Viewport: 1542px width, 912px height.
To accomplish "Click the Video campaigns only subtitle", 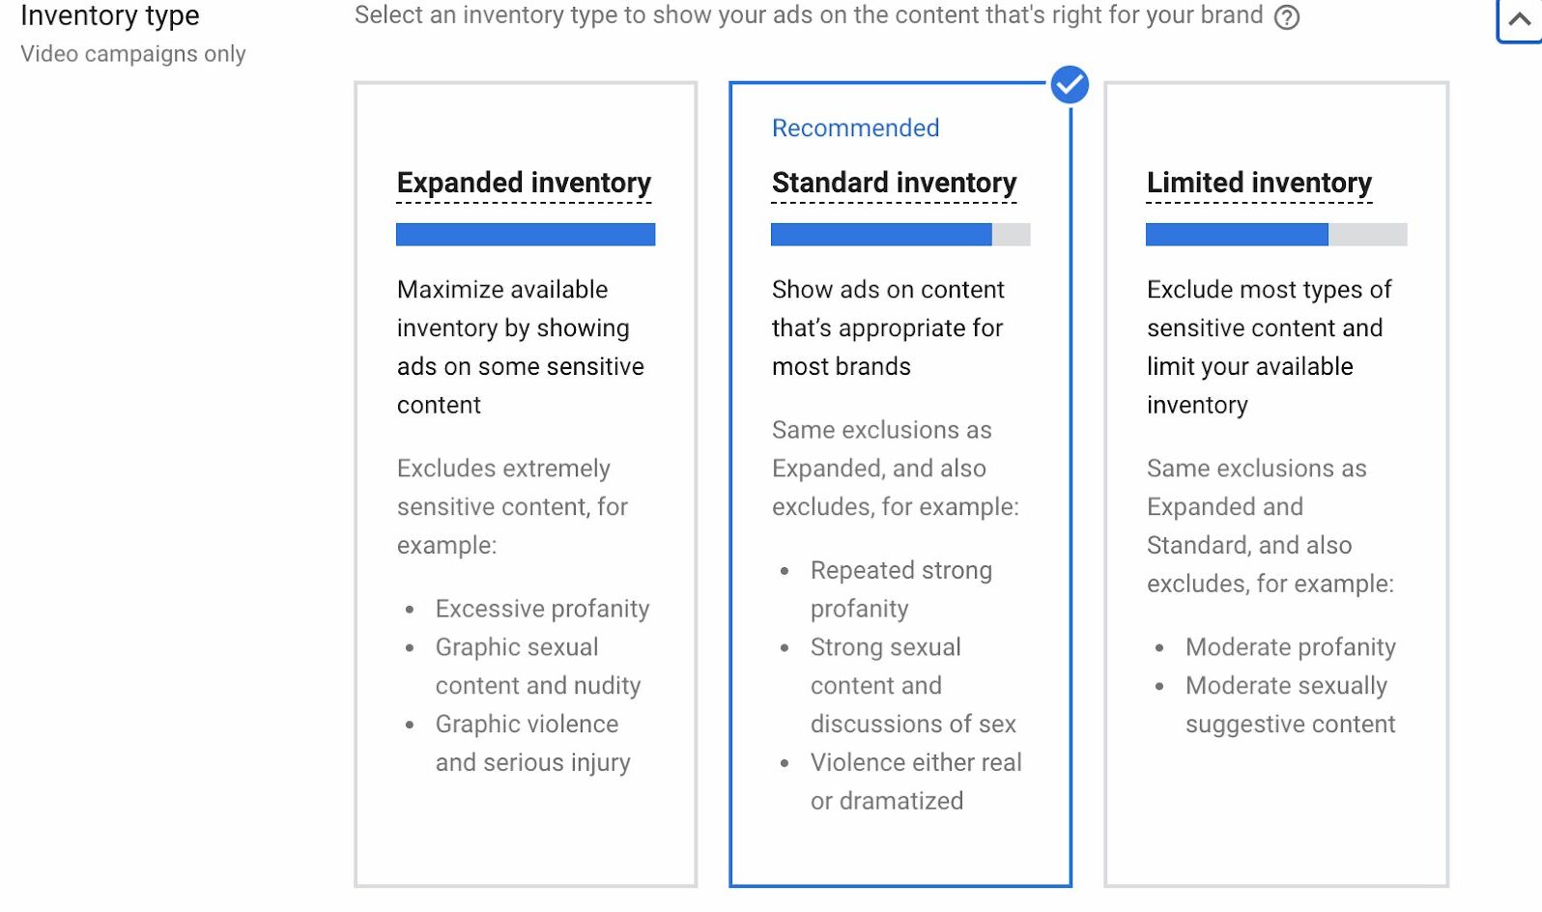I will click(x=133, y=54).
